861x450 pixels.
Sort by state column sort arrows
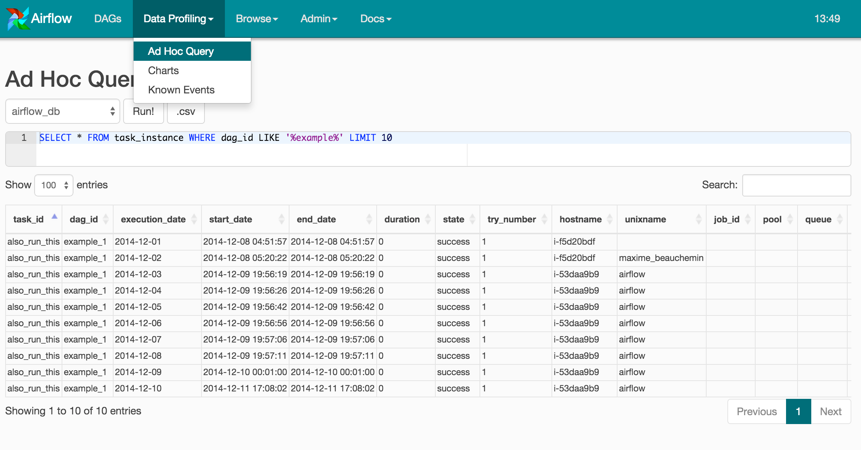[x=472, y=219]
